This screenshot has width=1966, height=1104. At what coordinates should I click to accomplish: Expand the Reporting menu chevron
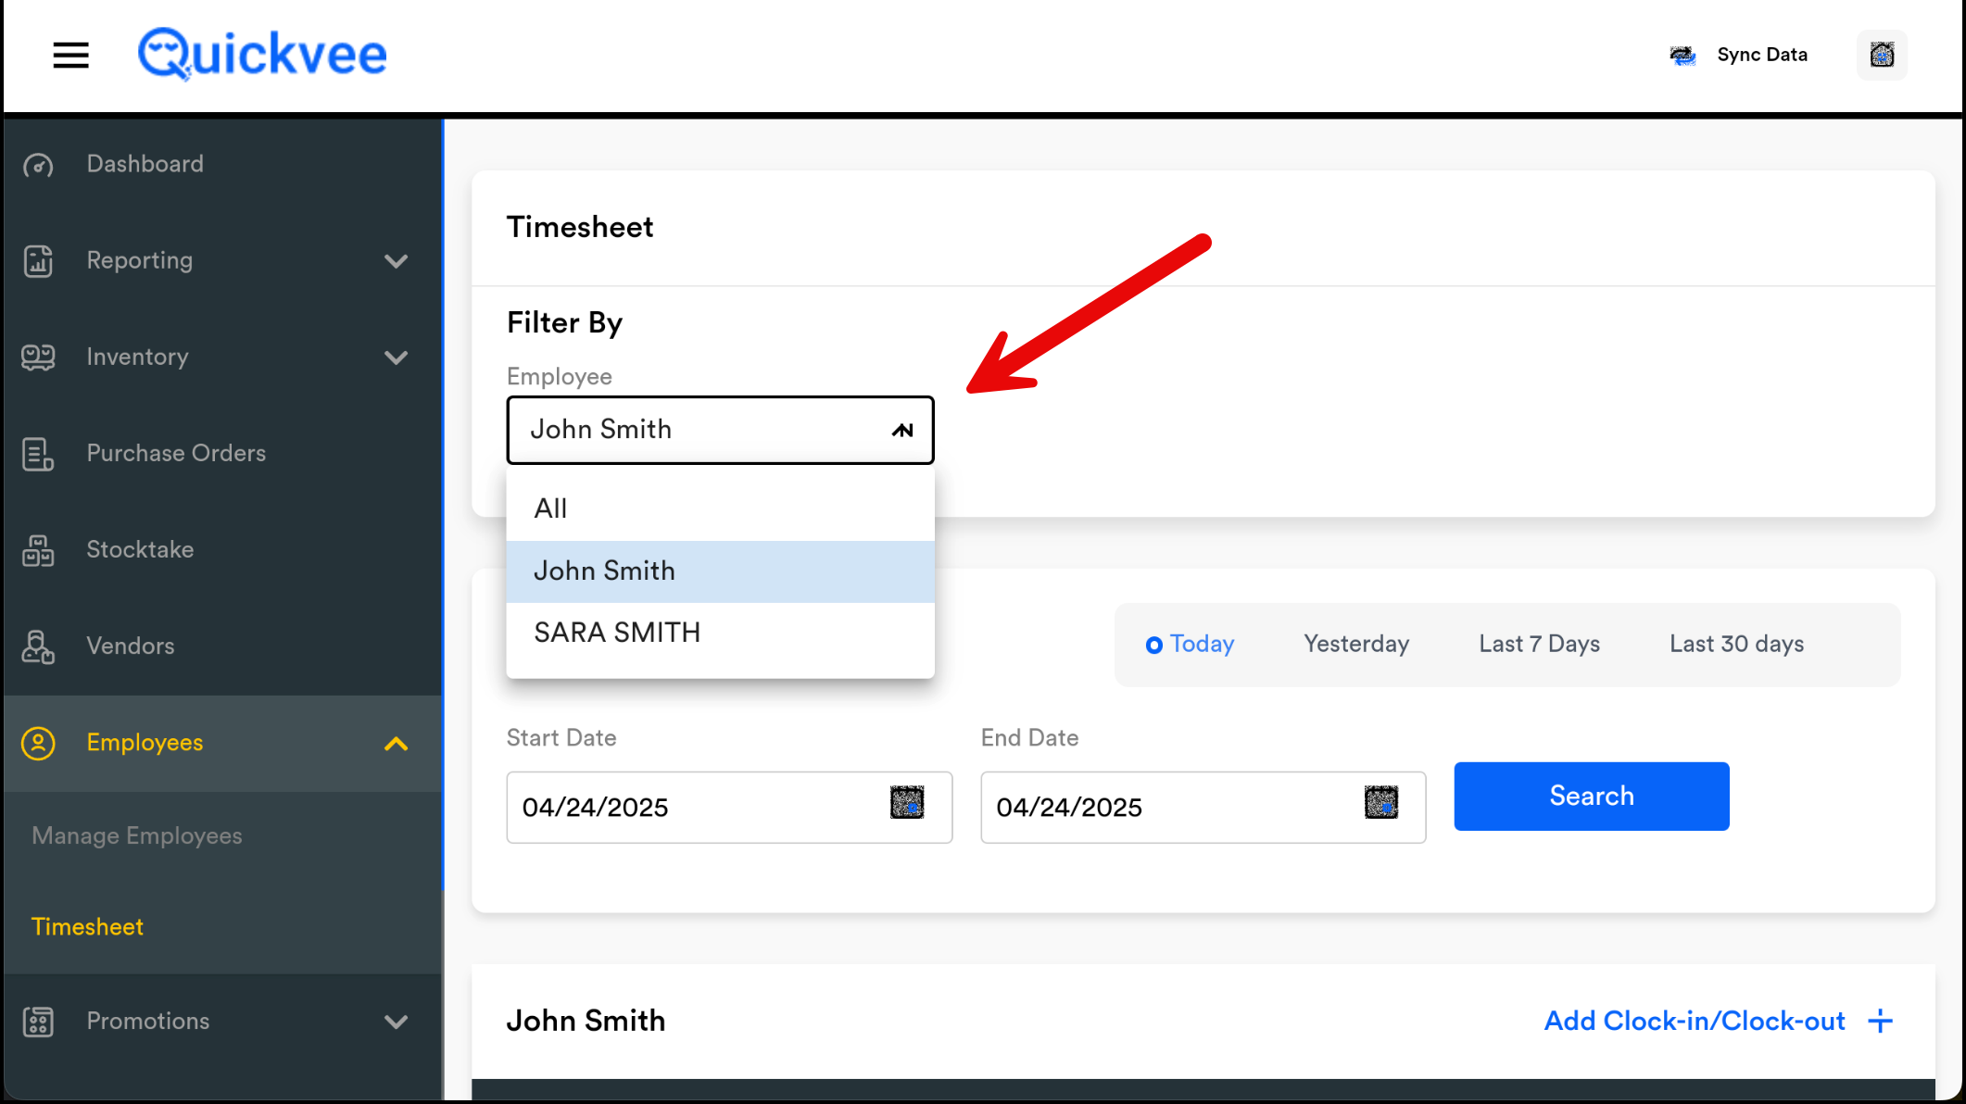point(396,261)
